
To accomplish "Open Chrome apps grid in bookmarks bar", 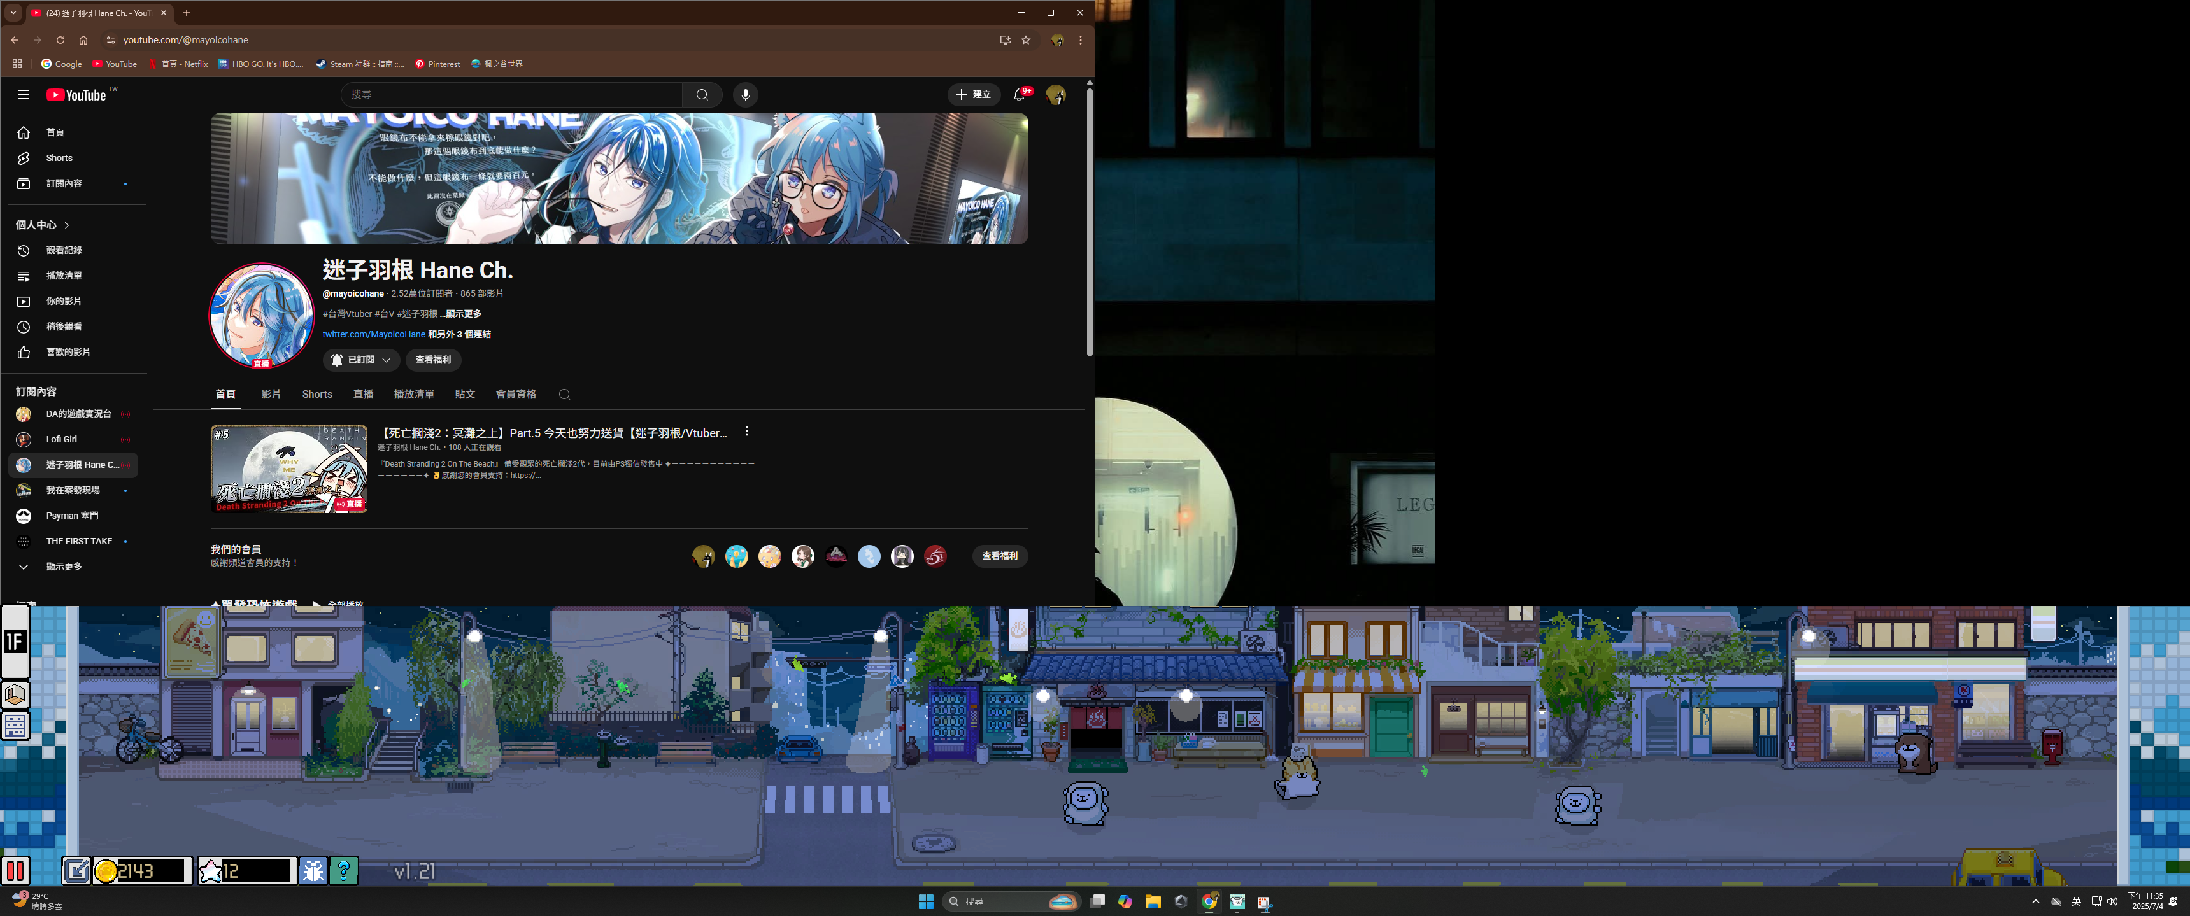I will (x=17, y=64).
